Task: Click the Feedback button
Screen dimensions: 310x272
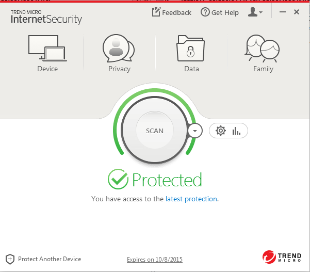Action: [172, 12]
